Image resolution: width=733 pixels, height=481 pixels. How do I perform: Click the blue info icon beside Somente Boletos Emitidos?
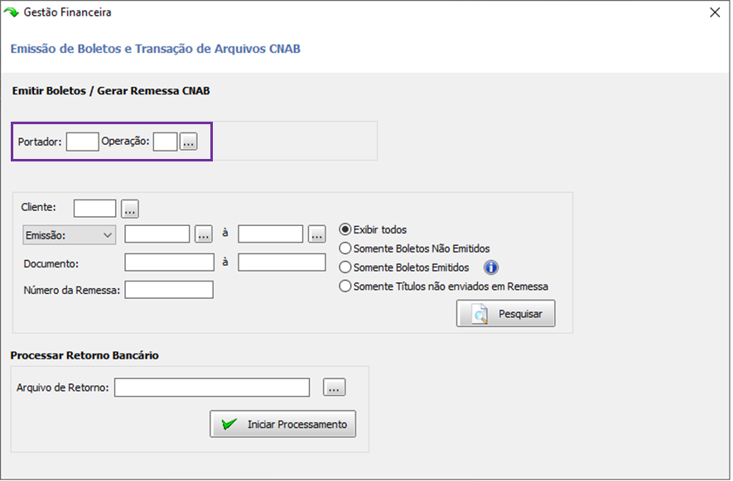point(491,267)
